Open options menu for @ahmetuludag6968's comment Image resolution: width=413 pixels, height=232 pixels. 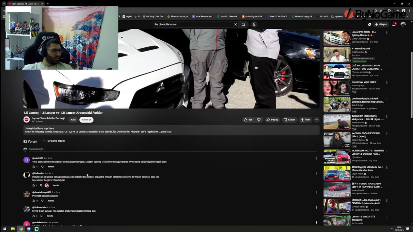[x=316, y=192]
